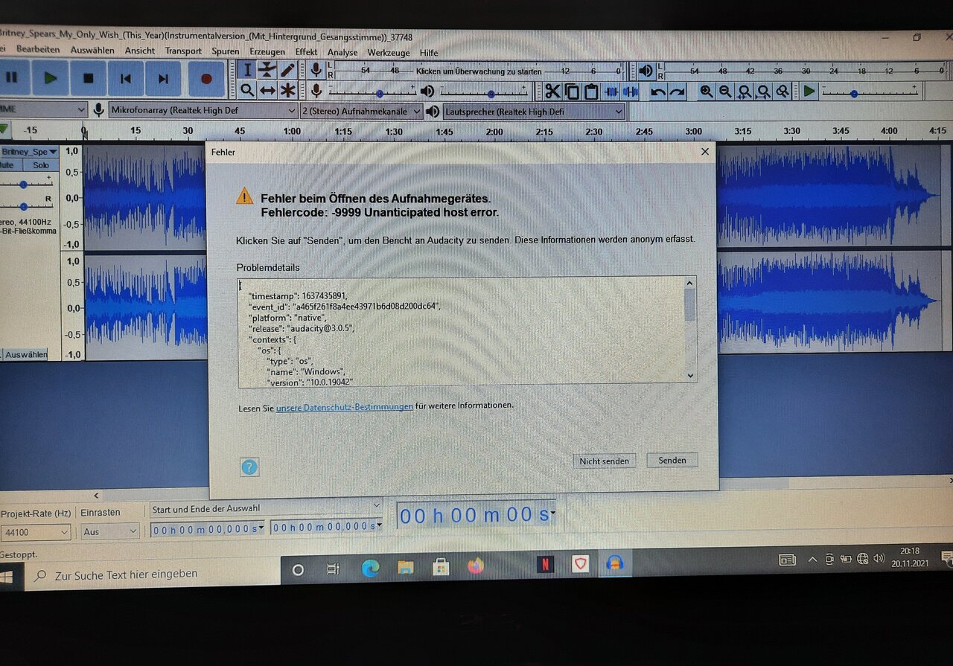Image resolution: width=953 pixels, height=666 pixels.
Task: Select the Multi-Tool asterisk
Action: (x=287, y=90)
